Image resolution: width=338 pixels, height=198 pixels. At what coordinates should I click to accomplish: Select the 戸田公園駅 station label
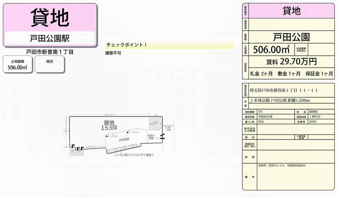coord(50,39)
